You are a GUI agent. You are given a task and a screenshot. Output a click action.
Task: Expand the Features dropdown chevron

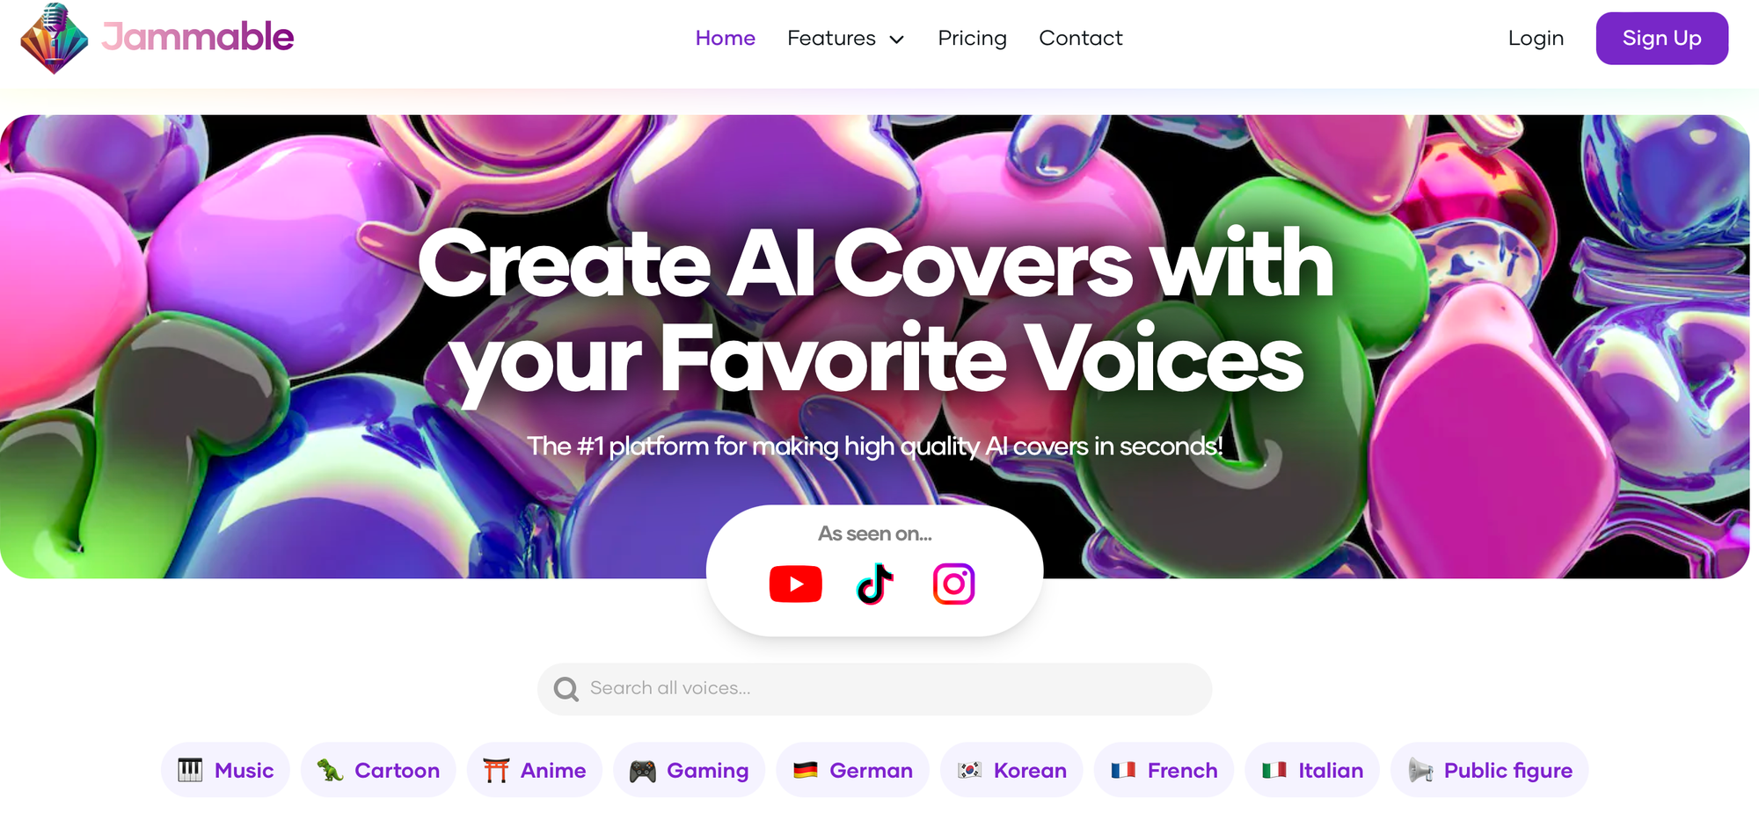point(897,40)
